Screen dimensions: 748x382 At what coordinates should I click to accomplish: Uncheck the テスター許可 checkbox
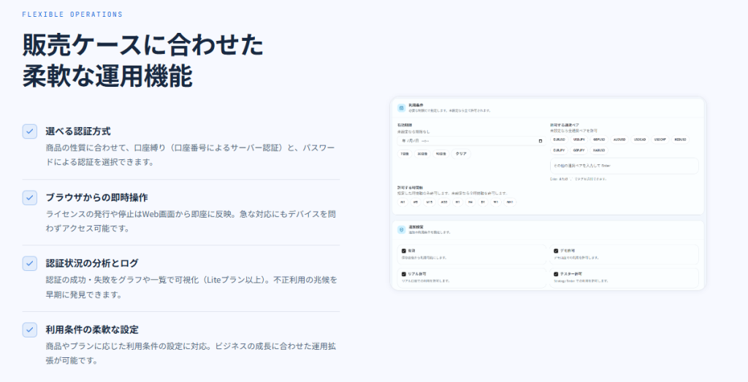tap(555, 274)
